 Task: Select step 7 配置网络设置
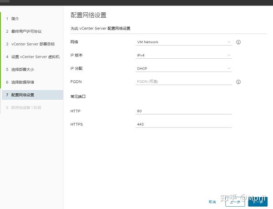pyautogui.click(x=32, y=95)
